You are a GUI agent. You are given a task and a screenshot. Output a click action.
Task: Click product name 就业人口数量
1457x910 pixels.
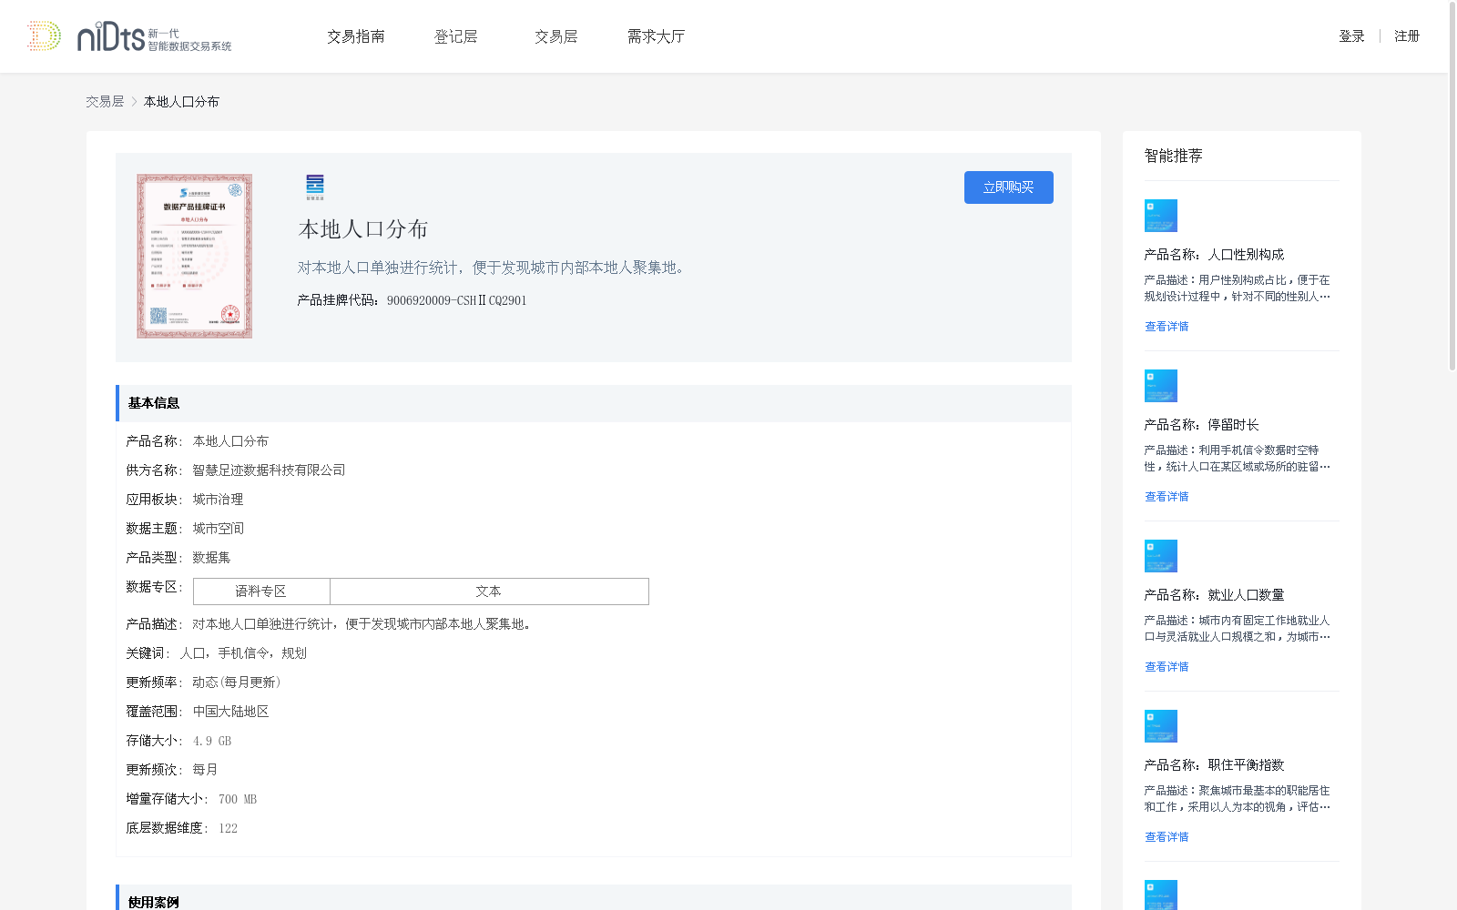coord(1246,595)
